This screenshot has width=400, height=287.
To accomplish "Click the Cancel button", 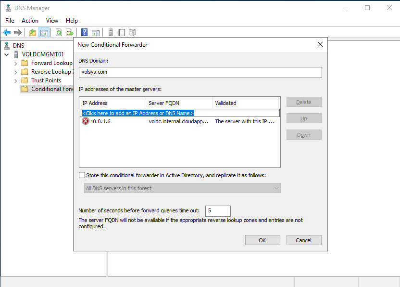I will pyautogui.click(x=303, y=240).
